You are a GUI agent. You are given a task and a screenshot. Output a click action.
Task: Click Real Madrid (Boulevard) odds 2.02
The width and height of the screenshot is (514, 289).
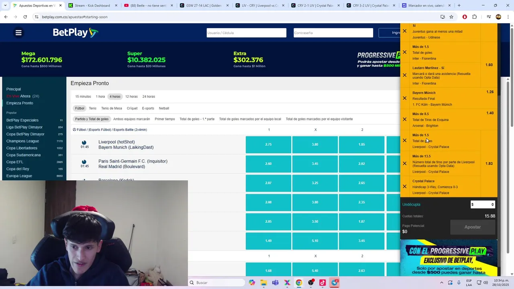(361, 164)
